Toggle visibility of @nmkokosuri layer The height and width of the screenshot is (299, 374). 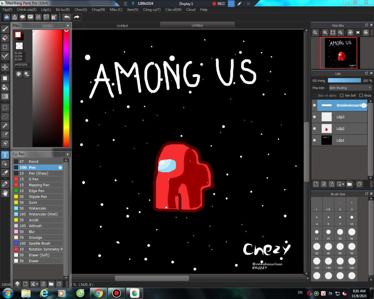pyautogui.click(x=314, y=105)
